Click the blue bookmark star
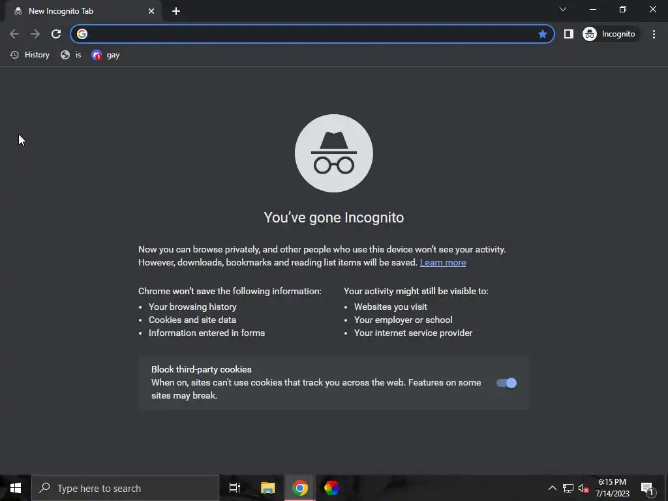Viewport: 668px width, 501px height. pyautogui.click(x=542, y=34)
